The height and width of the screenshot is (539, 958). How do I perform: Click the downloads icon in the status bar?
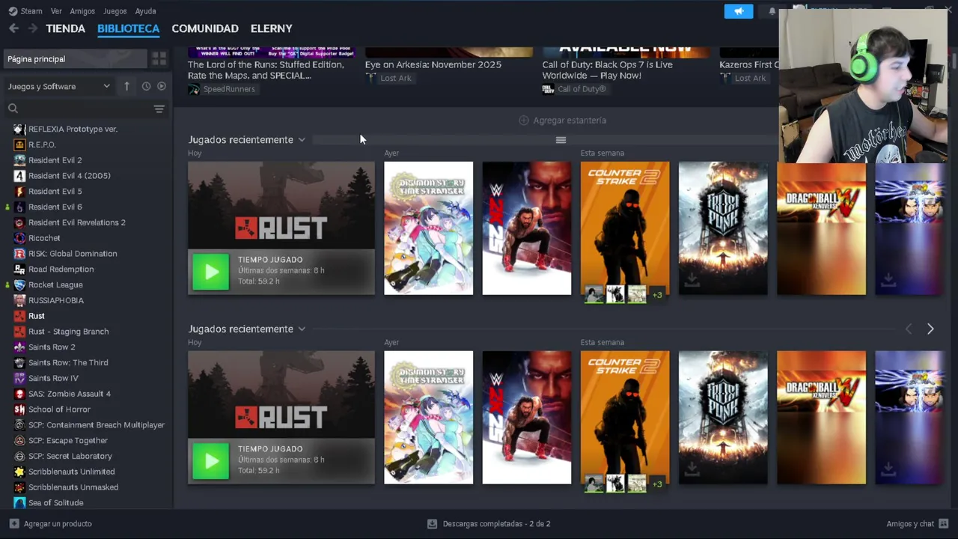pos(432,523)
